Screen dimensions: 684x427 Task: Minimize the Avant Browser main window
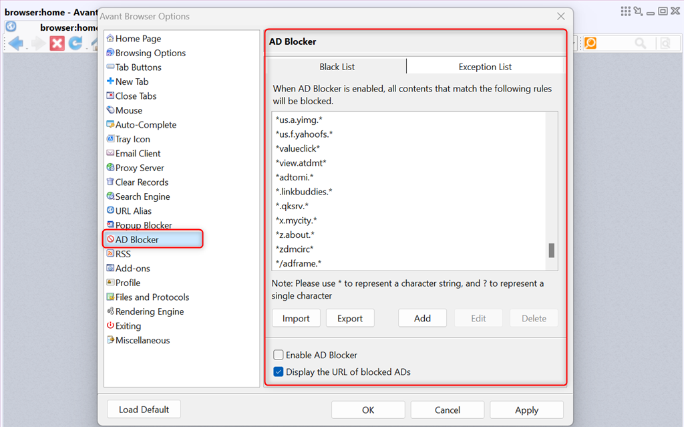(651, 13)
